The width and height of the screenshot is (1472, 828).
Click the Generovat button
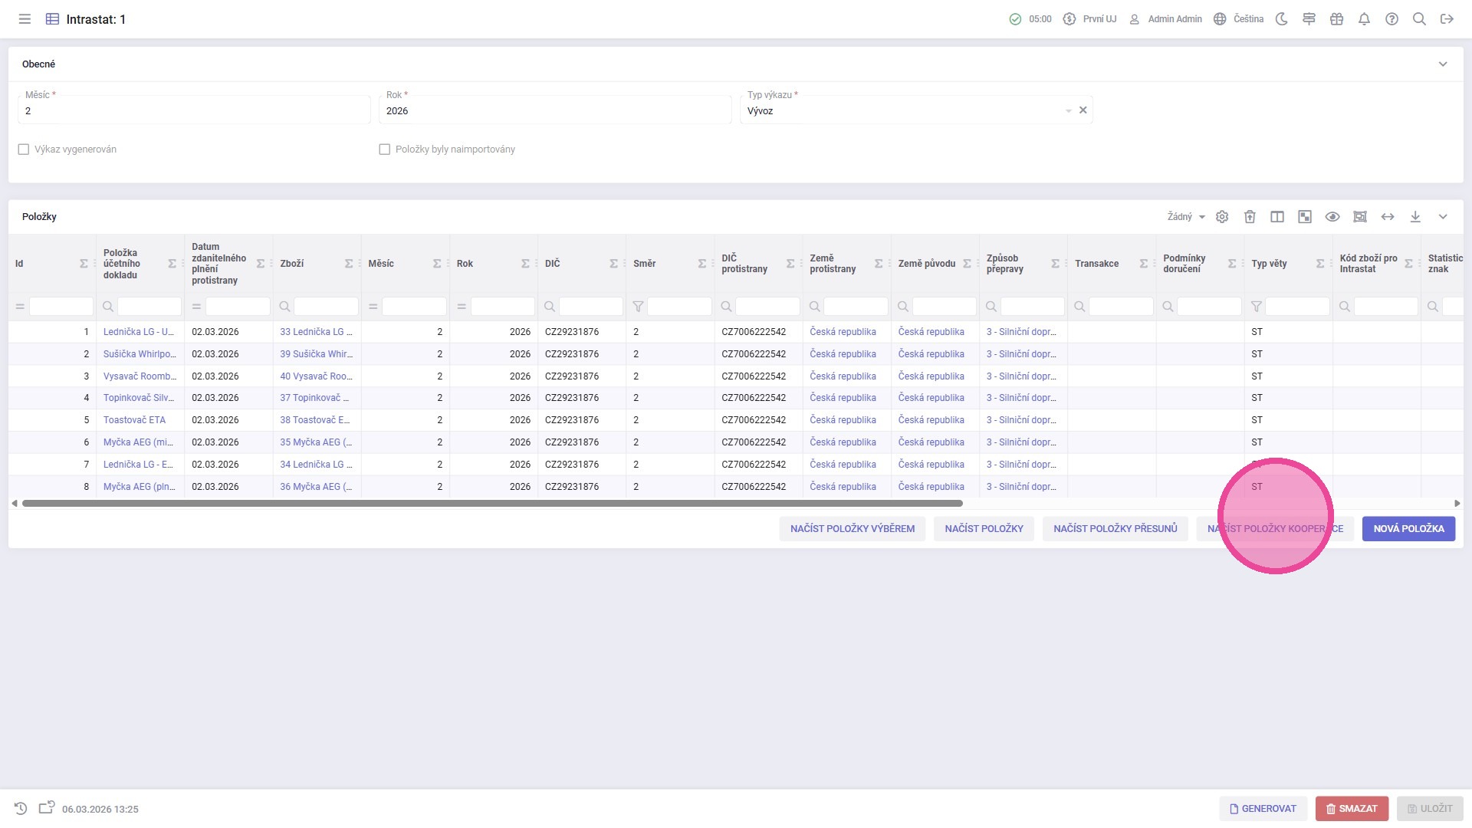[1263, 809]
